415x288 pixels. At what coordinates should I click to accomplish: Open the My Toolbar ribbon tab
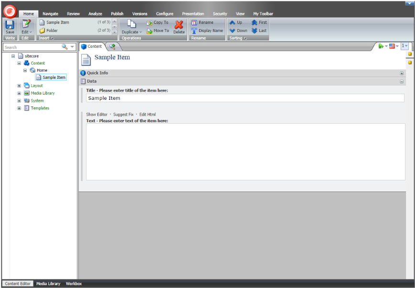click(263, 14)
